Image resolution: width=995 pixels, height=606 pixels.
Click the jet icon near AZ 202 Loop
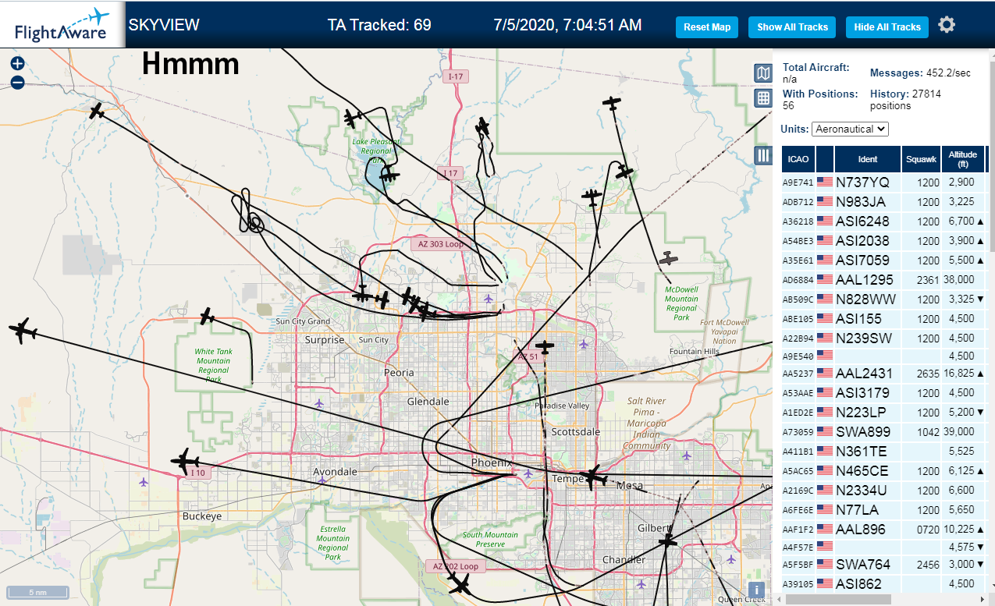(x=460, y=583)
